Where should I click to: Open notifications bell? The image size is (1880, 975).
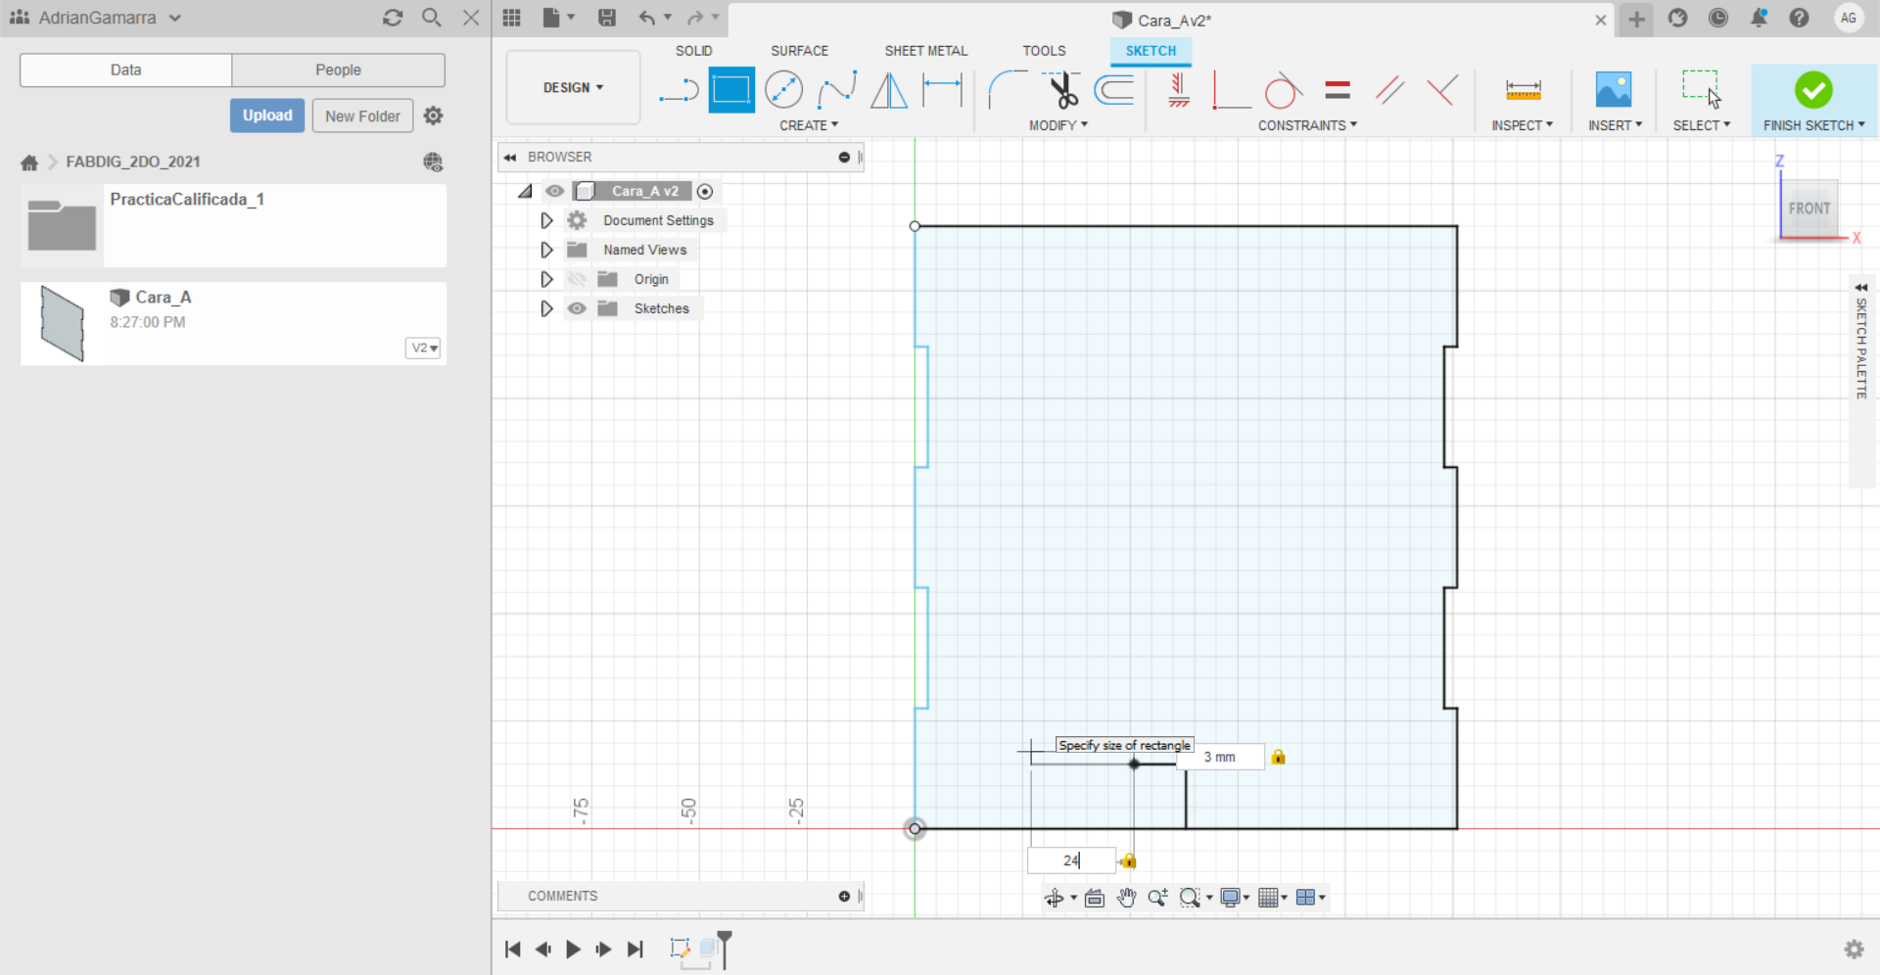pos(1759,18)
